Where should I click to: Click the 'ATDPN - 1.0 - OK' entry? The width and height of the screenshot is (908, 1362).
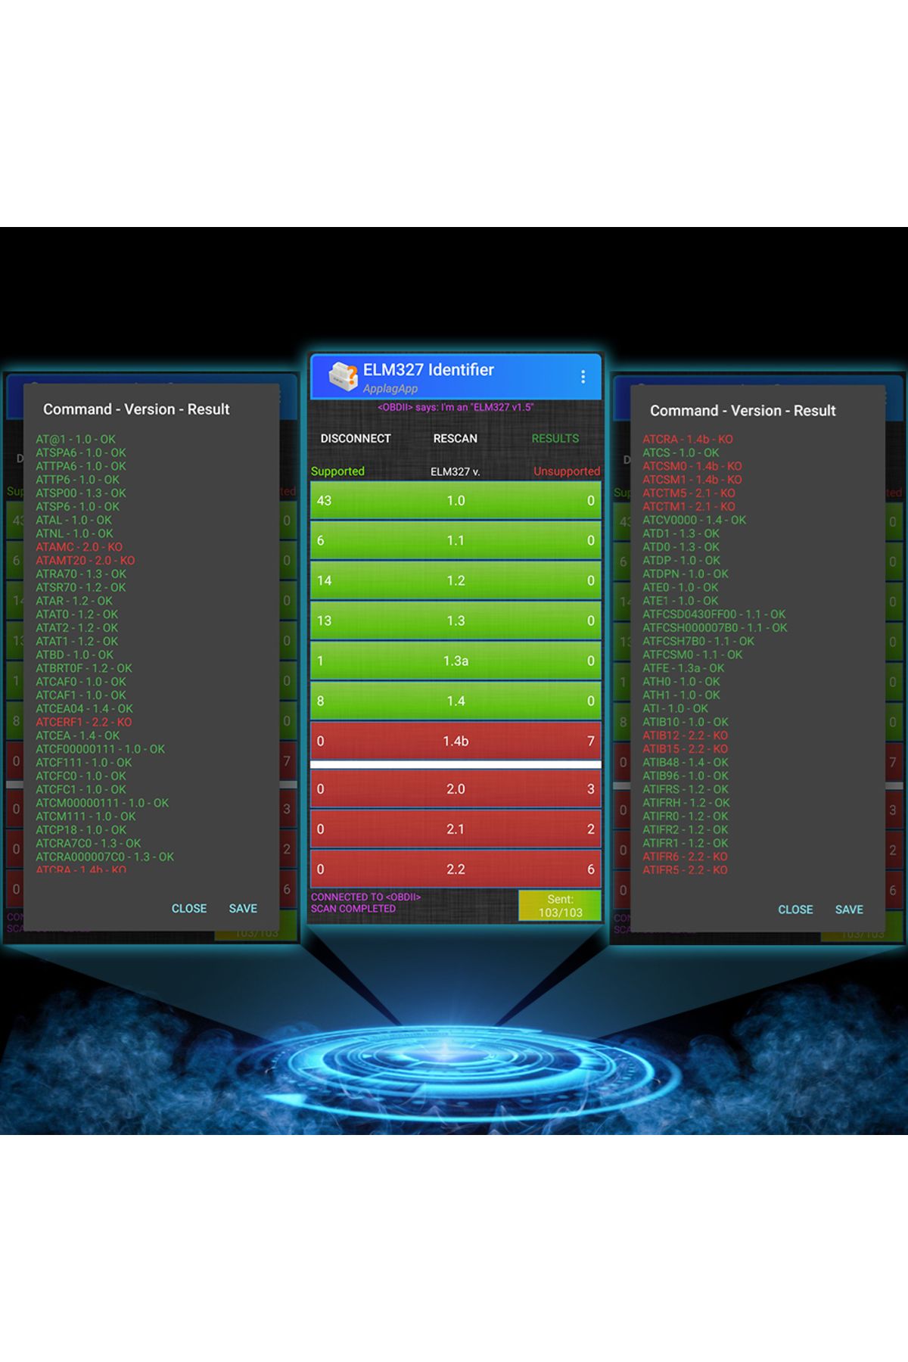pyautogui.click(x=686, y=574)
